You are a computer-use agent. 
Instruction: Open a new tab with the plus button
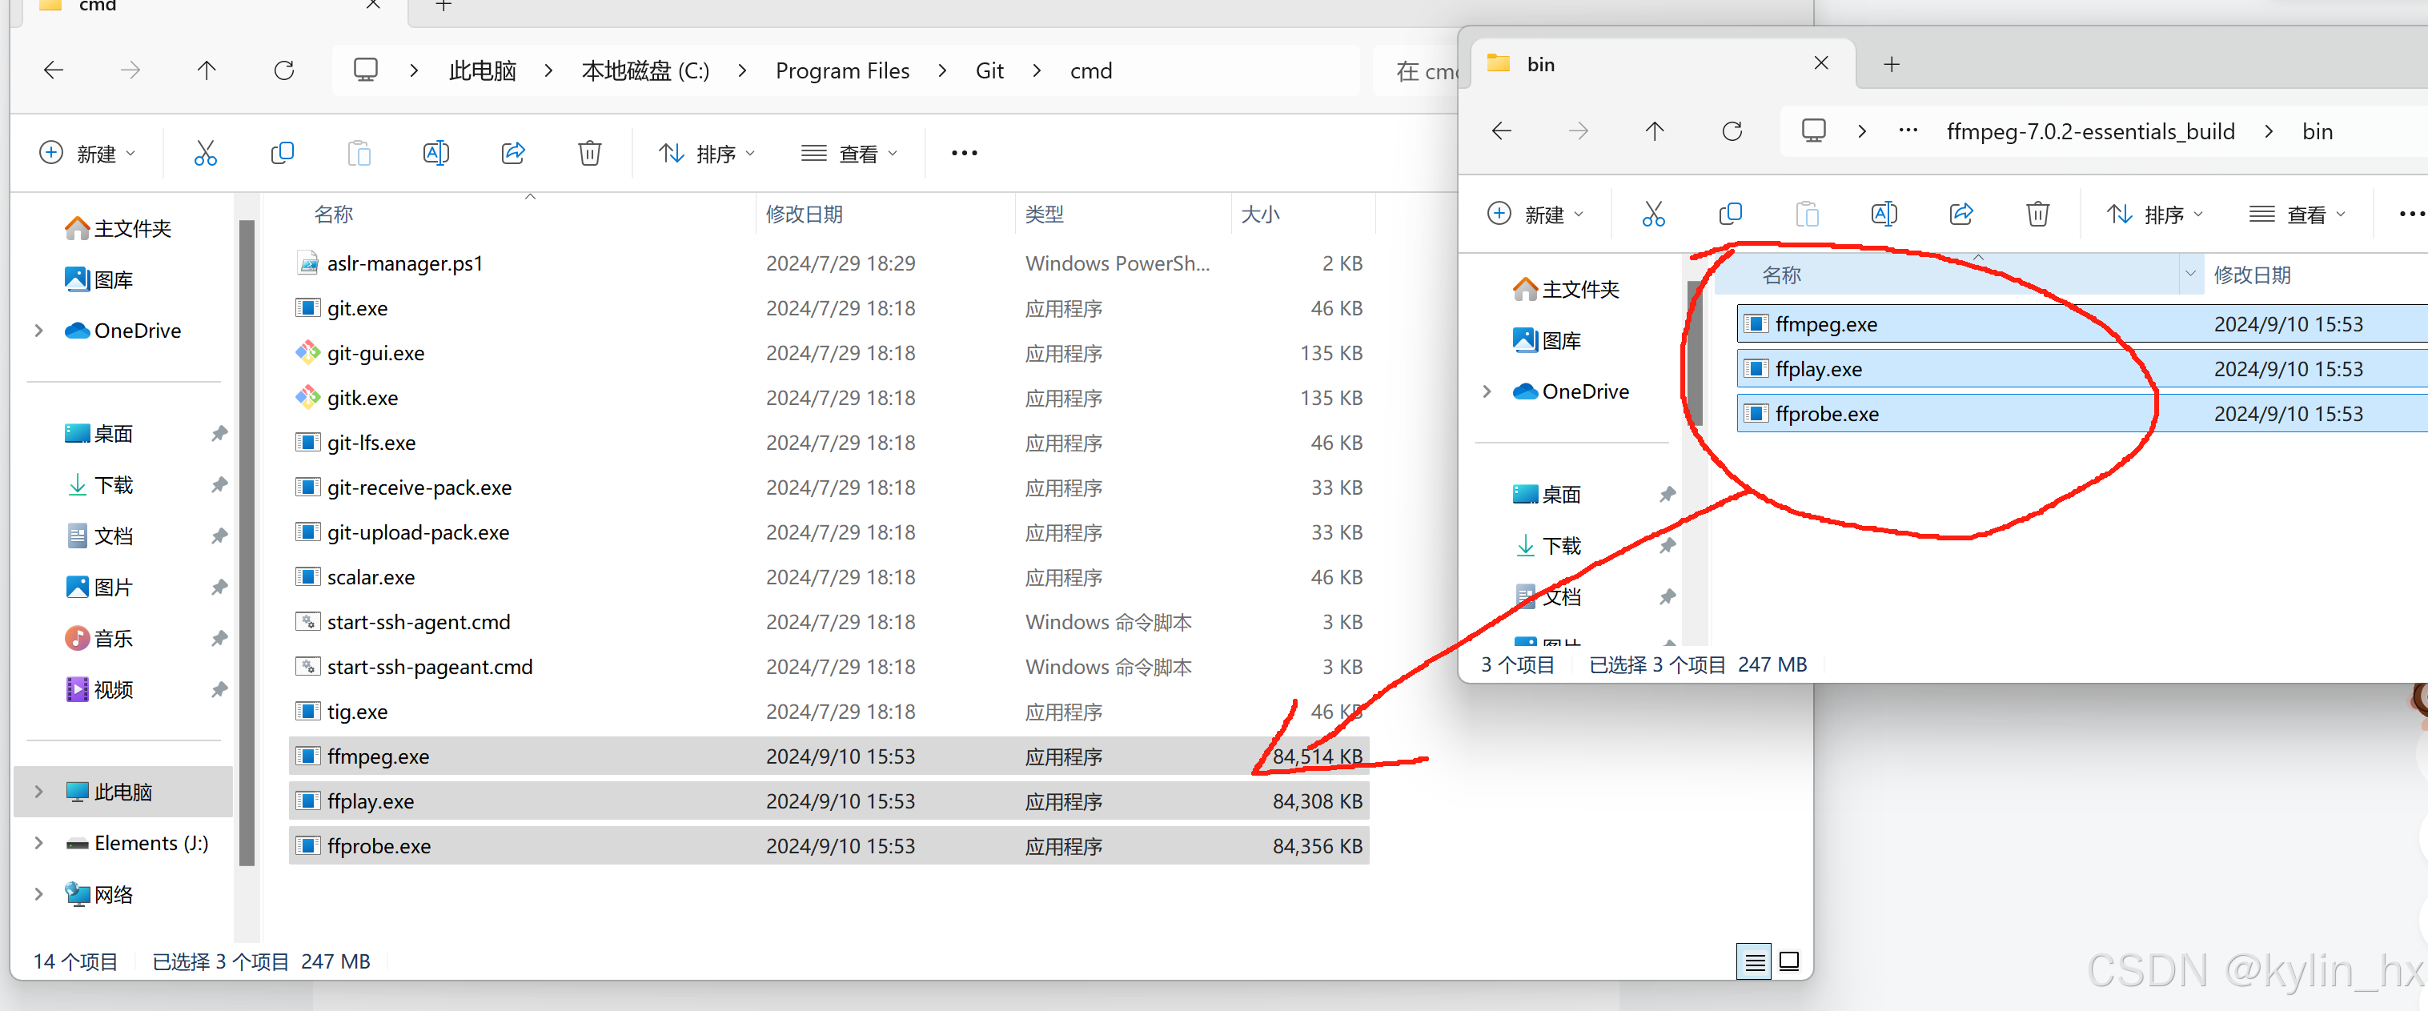(x=1892, y=63)
